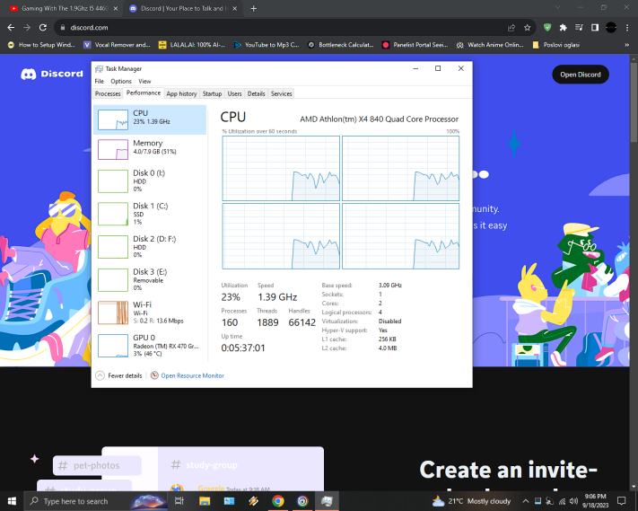
Task: Open the AdGuard green shield extension
Action: 547,27
